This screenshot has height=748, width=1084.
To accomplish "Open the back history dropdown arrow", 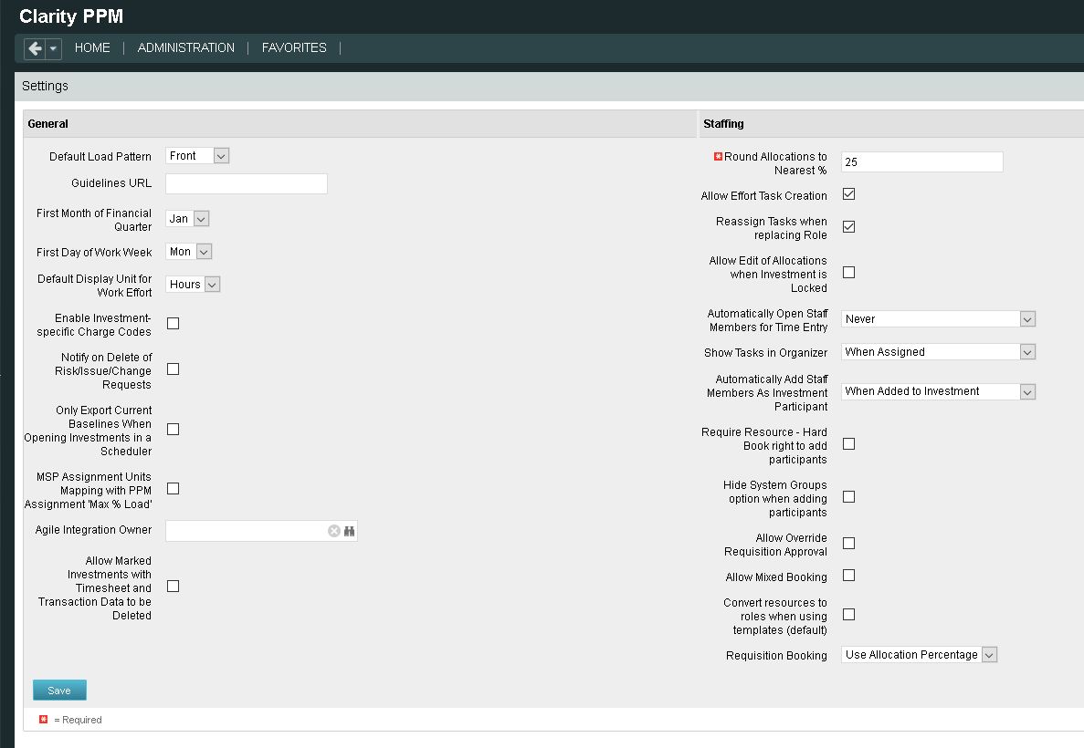I will (x=53, y=48).
